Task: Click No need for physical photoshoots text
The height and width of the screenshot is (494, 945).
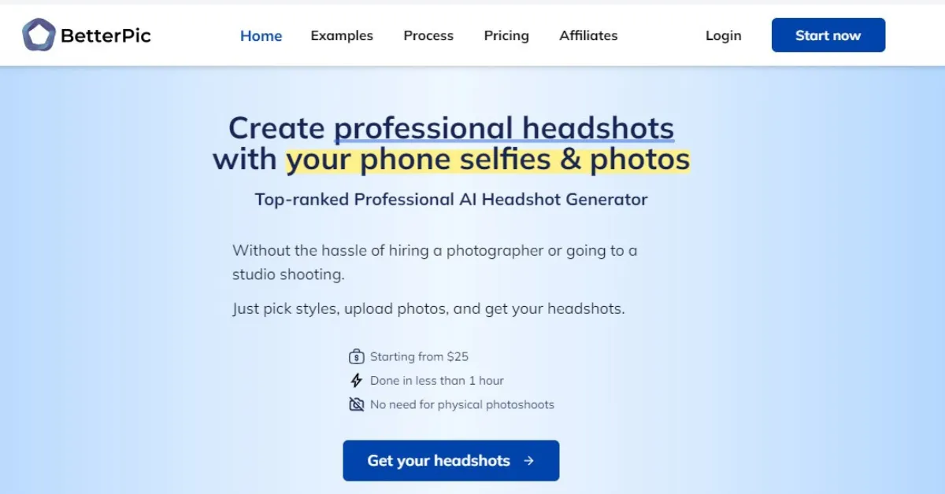Action: point(462,404)
